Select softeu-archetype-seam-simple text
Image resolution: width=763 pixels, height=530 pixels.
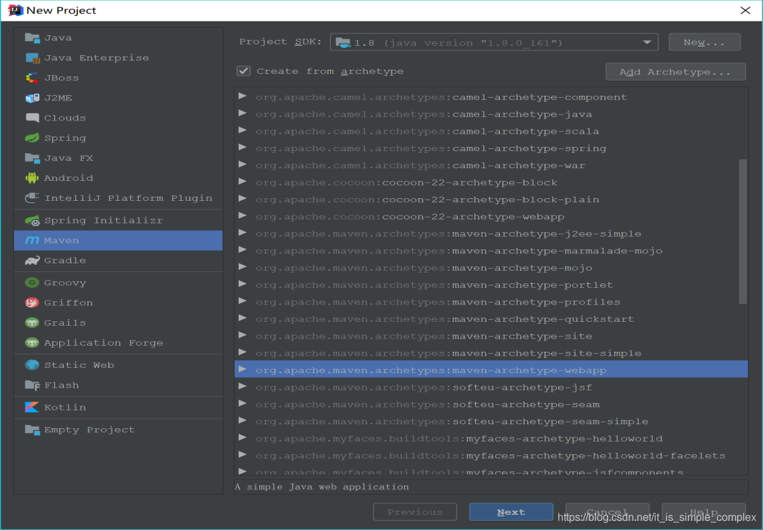point(550,422)
